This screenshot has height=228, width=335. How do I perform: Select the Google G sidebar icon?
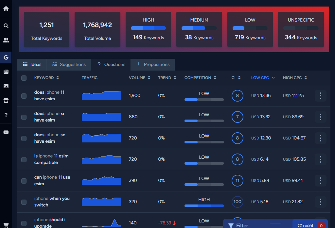pyautogui.click(x=6, y=57)
